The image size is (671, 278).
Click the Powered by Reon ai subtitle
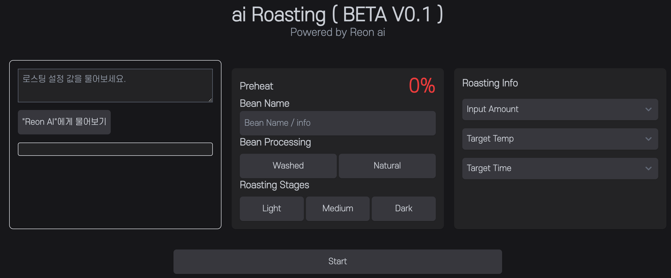(337, 32)
